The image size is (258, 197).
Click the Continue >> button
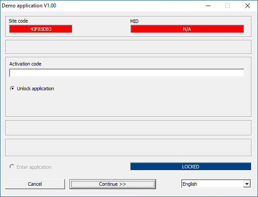point(113,184)
